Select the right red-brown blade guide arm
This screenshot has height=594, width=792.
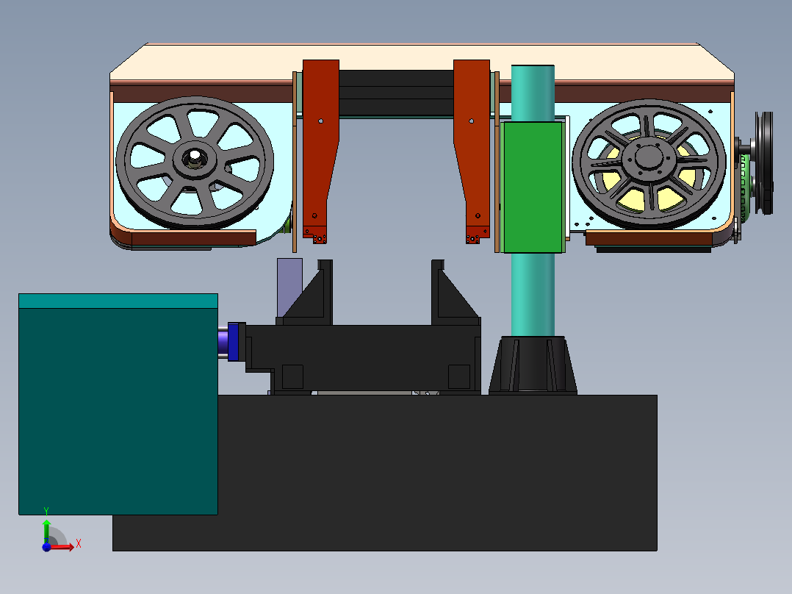pos(472,148)
